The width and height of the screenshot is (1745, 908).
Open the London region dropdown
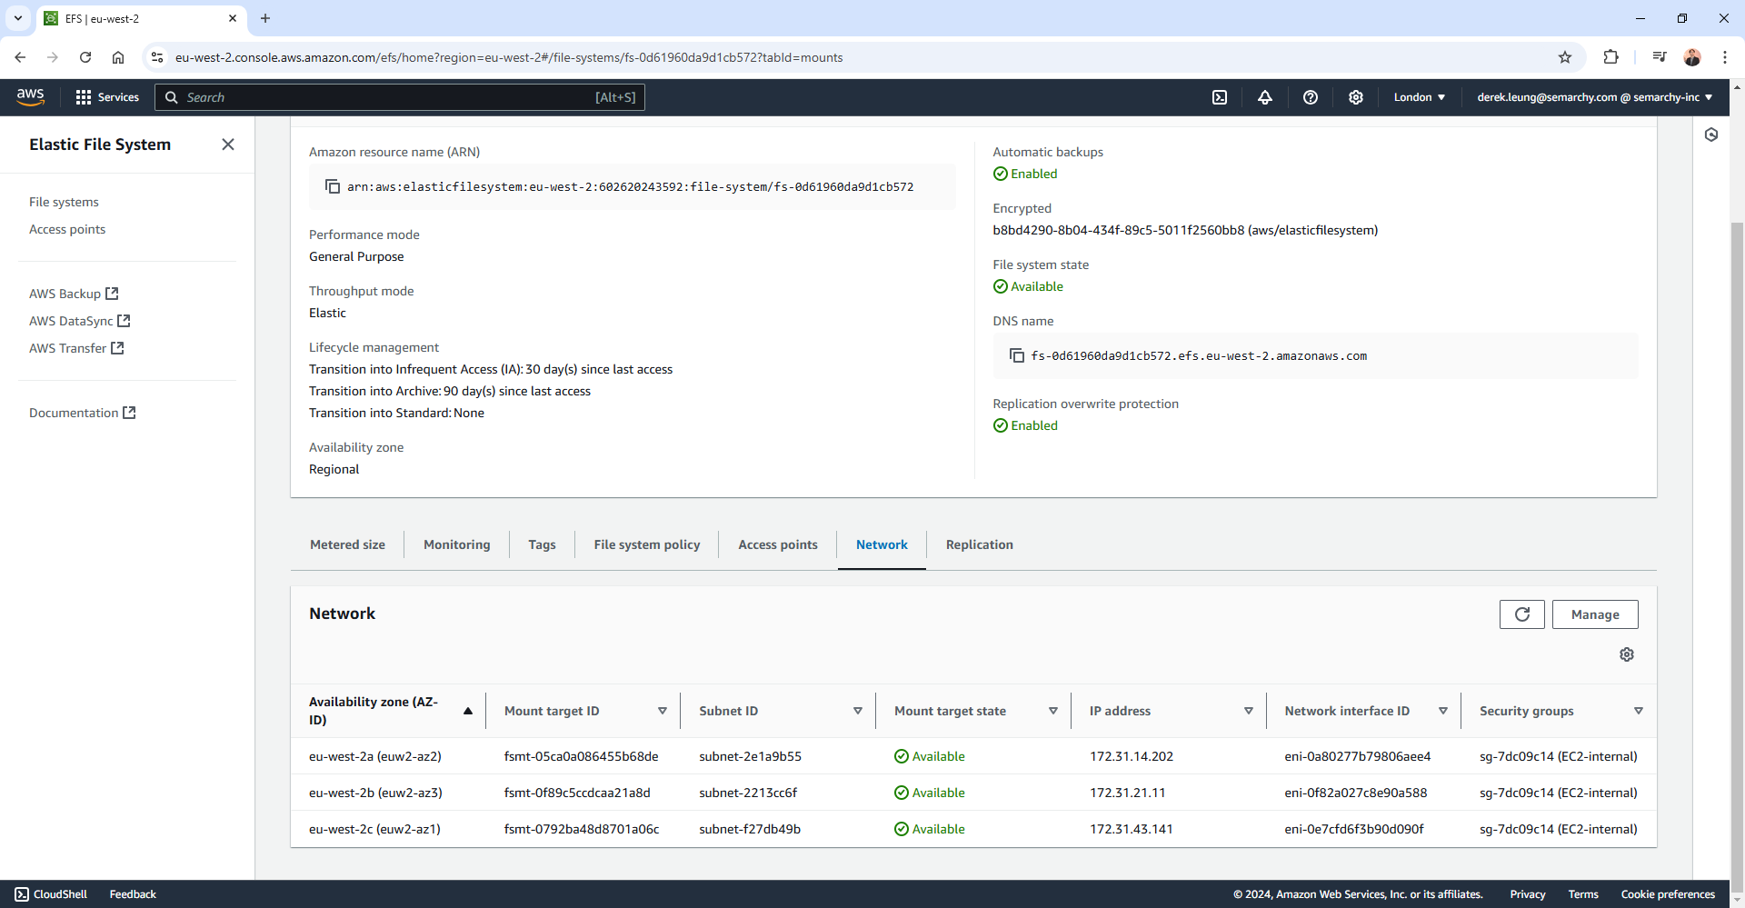[x=1420, y=97]
